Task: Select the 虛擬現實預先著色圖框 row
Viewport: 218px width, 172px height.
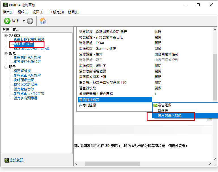Action: click(x=115, y=94)
